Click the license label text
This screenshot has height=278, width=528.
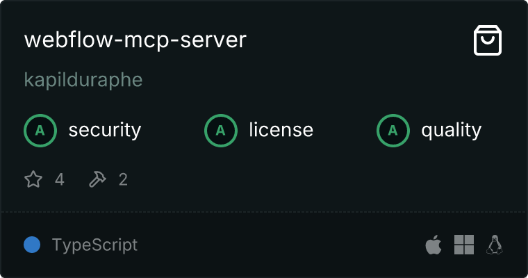pos(281,130)
